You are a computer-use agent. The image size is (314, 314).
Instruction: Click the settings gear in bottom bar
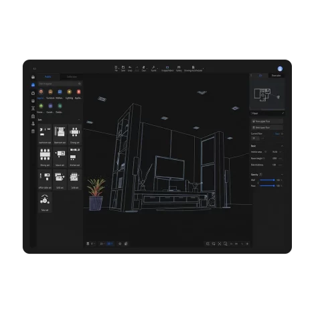[120, 244]
